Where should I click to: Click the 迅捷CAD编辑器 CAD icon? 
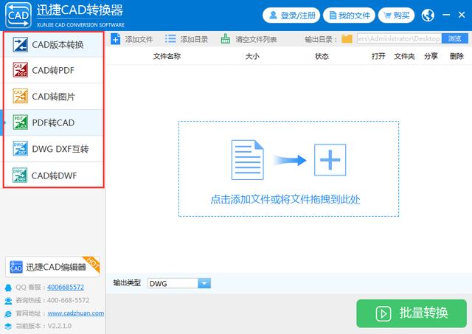pos(16,267)
